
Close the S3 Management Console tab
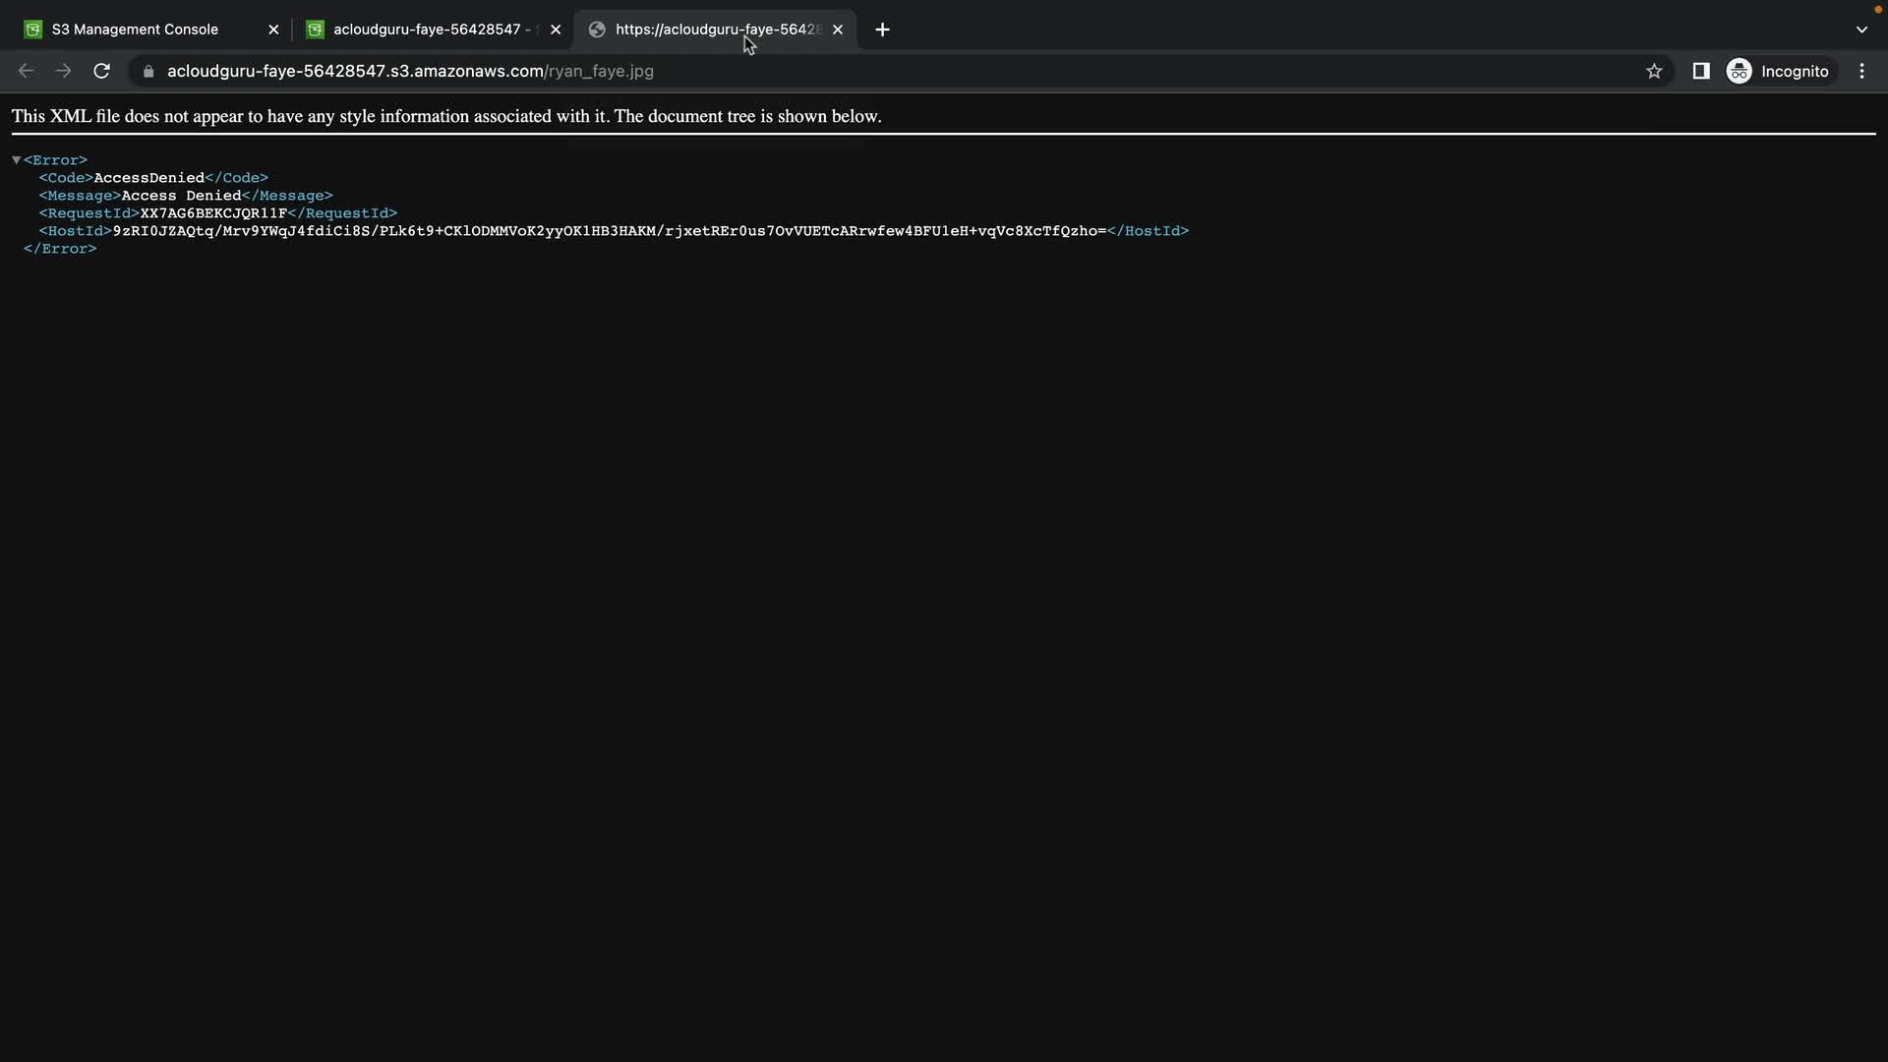(273, 29)
